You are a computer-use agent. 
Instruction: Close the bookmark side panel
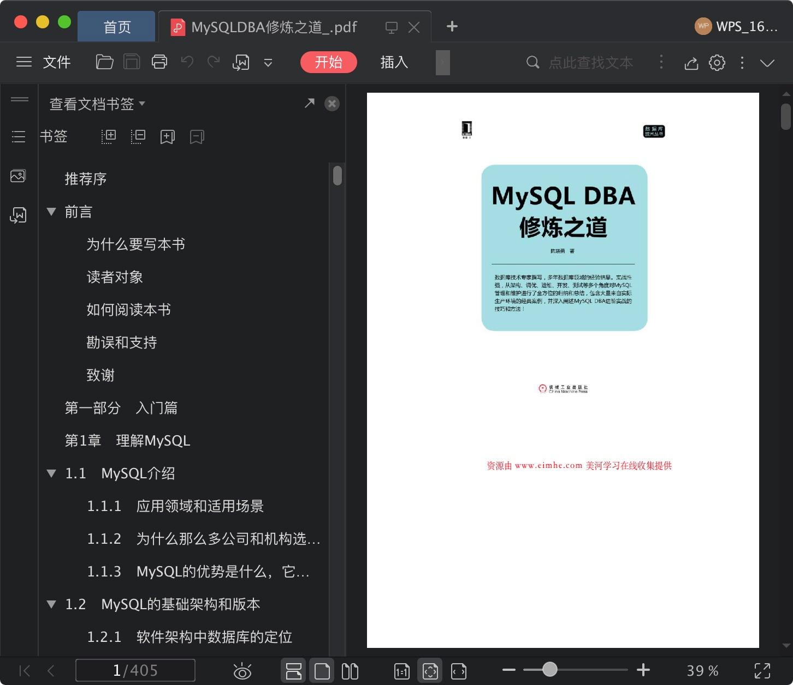(332, 104)
